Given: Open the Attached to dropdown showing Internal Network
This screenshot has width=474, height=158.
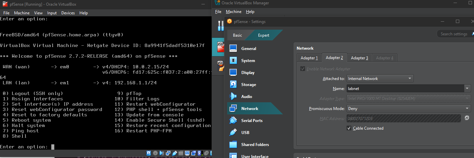Looking at the screenshot, I should (x=380, y=79).
